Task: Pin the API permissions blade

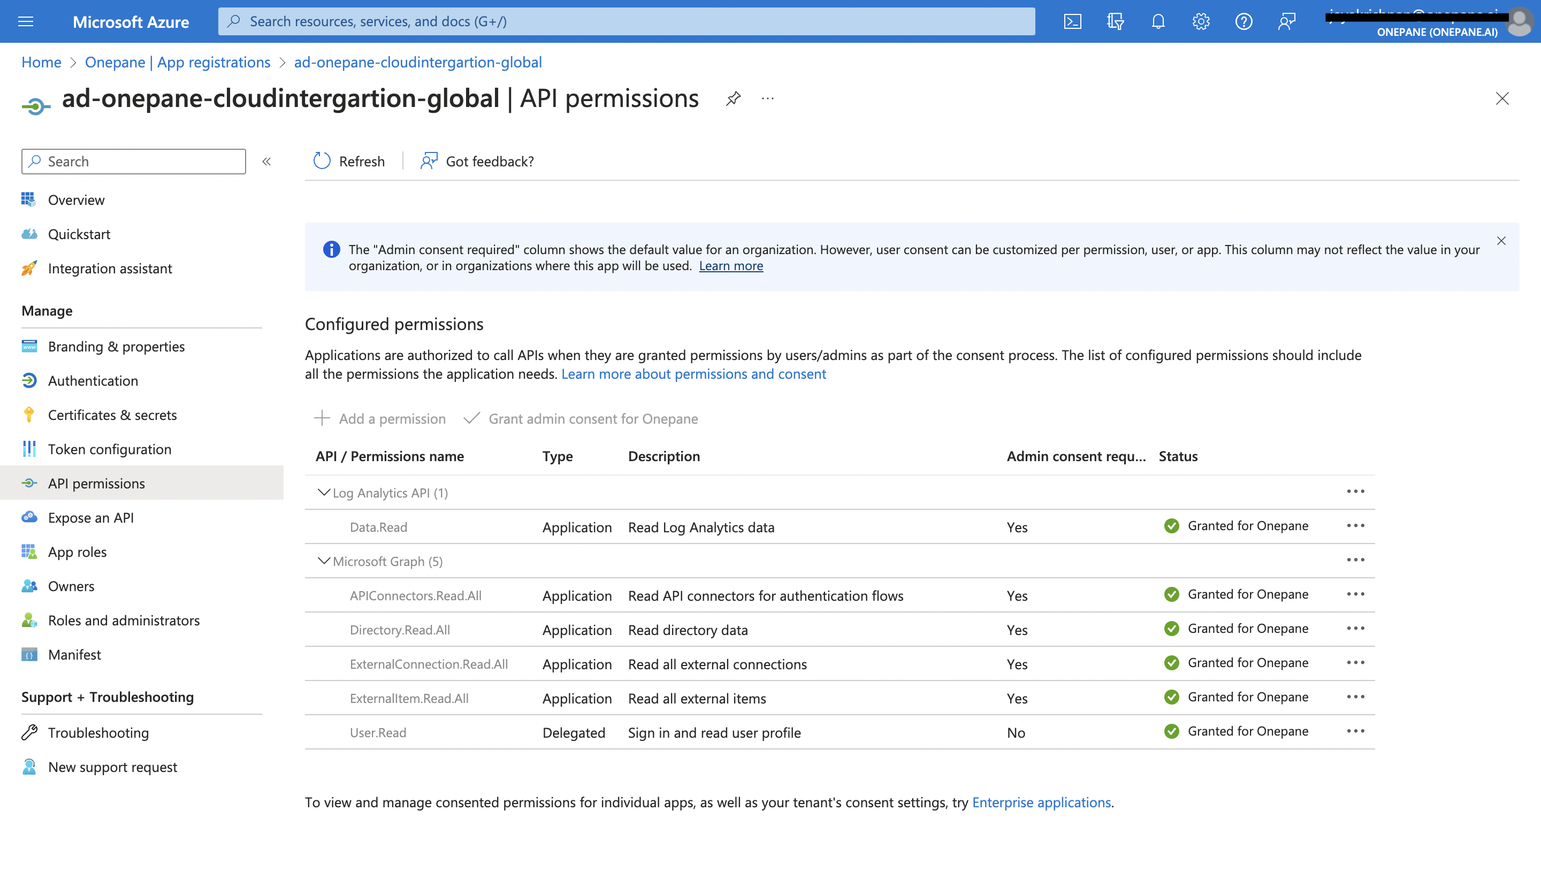Action: (x=733, y=98)
